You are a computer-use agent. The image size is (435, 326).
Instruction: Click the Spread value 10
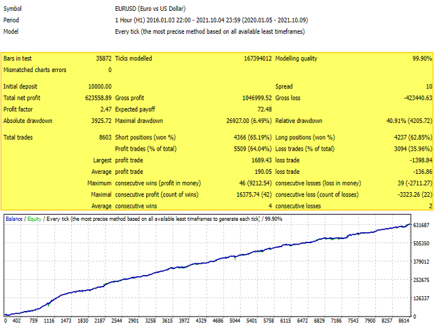point(429,86)
